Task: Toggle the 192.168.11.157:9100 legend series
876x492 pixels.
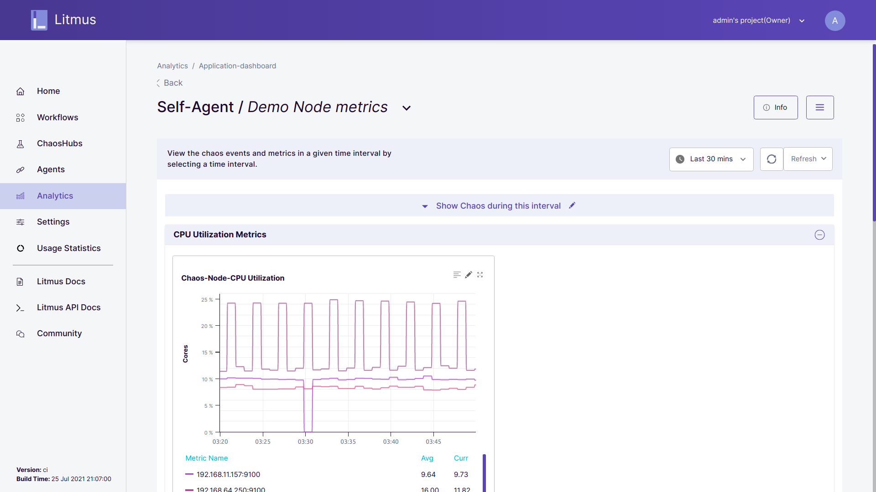Action: coord(228,474)
